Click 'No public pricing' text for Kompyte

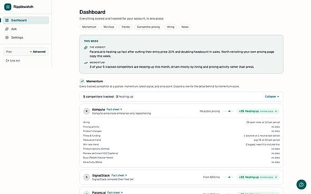[210, 111]
